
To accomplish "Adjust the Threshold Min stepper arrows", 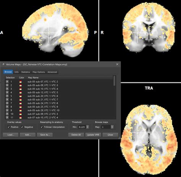I will click(x=87, y=127).
